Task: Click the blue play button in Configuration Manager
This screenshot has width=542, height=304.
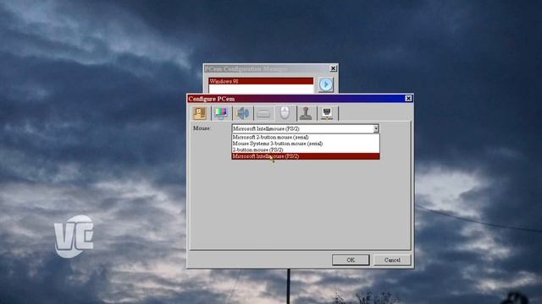Action: coord(325,84)
